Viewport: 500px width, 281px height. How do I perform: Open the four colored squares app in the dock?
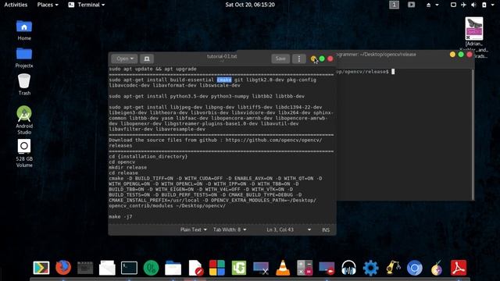tap(217, 268)
